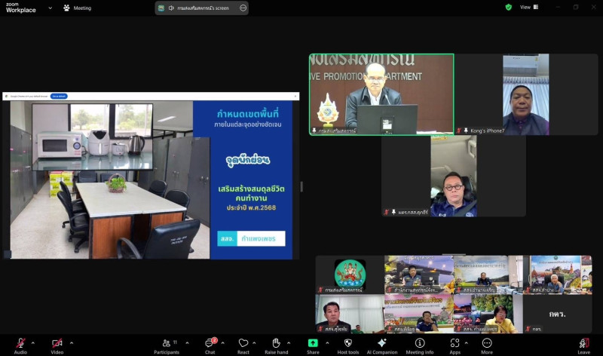Expand the share options arrow beside Share

[326, 342]
